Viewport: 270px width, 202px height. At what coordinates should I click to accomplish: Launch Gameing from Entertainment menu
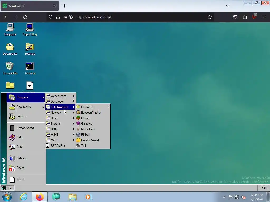[x=93, y=124]
